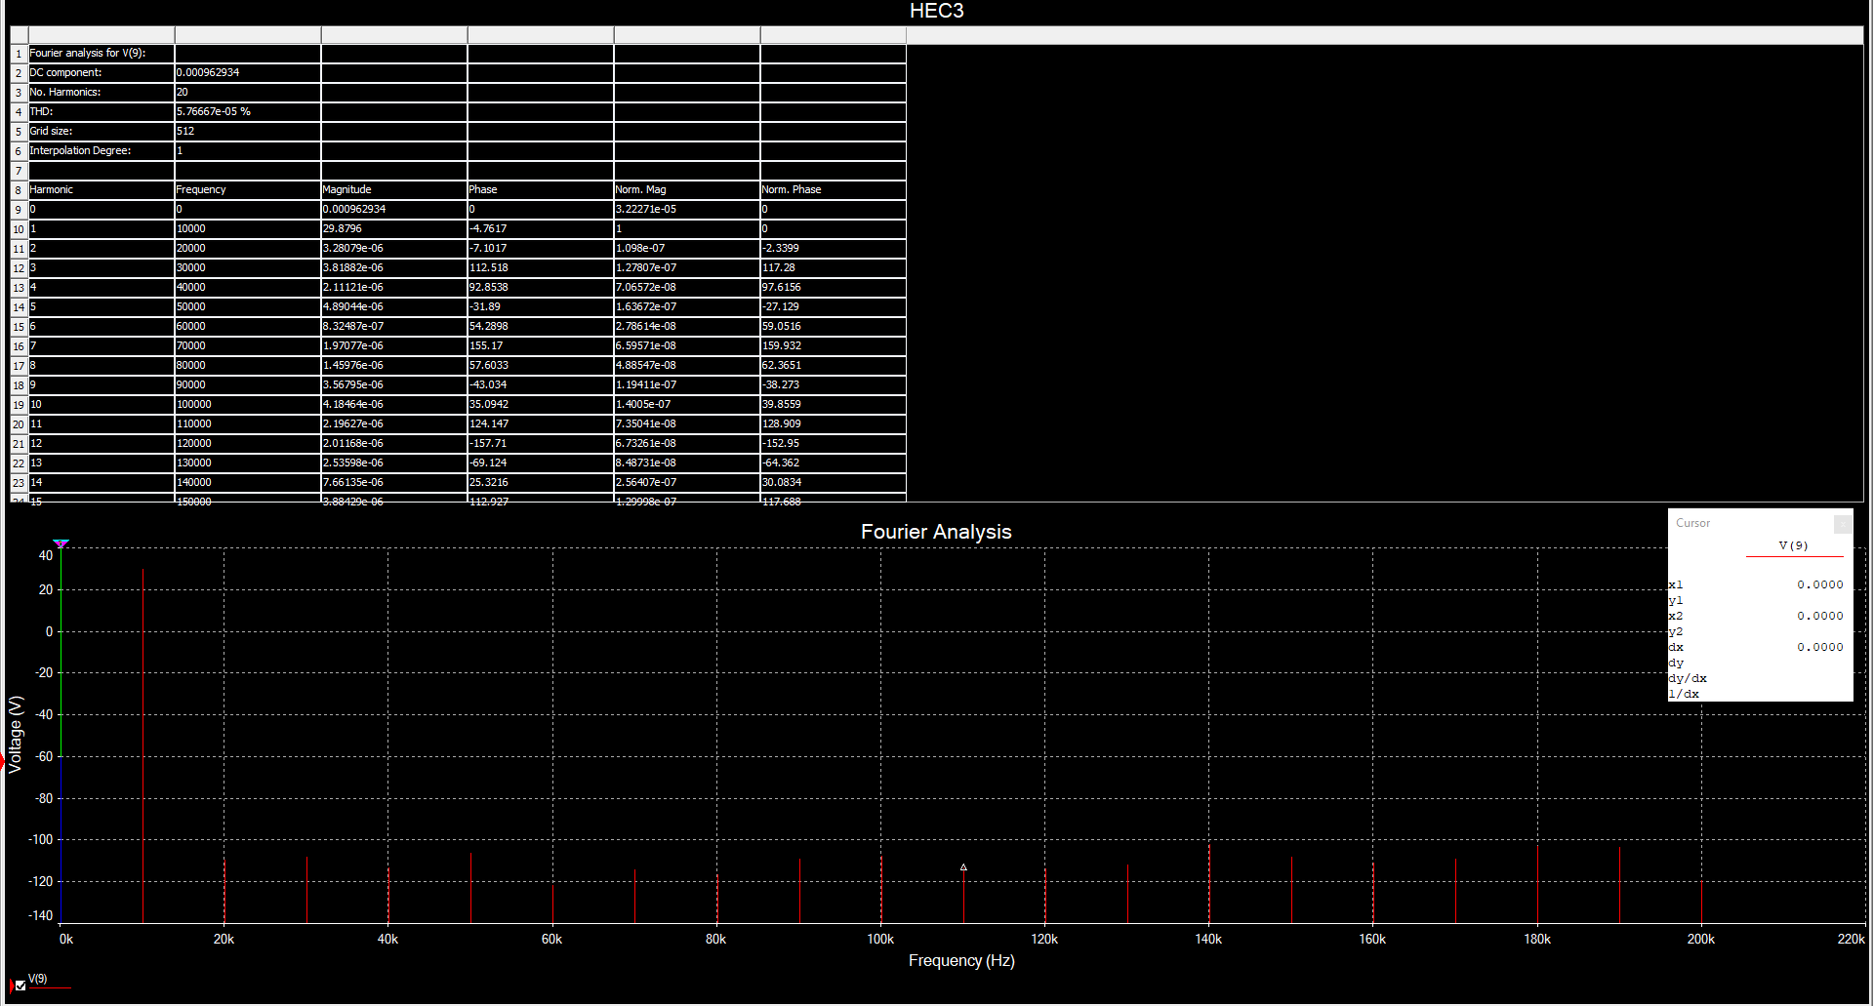This screenshot has height=1006, width=1874.
Task: Select the magnitude cell '2.53598e-06'
Action: (x=394, y=463)
